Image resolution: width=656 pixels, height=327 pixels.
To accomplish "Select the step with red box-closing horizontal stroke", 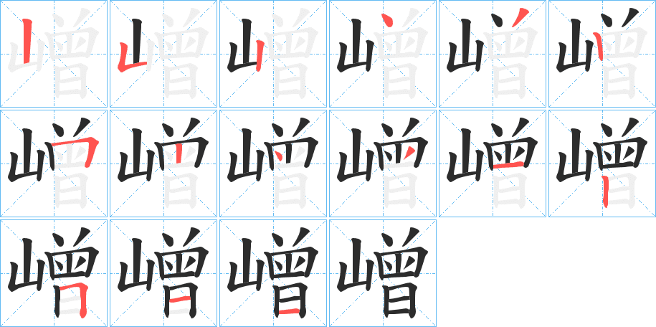I will click(x=492, y=163).
